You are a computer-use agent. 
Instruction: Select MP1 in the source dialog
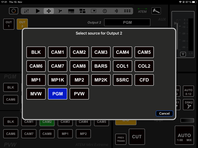pos(36,80)
